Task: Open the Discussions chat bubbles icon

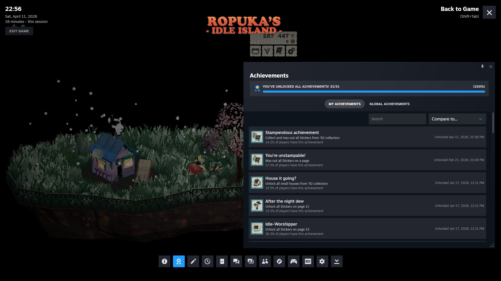Action: [236, 261]
